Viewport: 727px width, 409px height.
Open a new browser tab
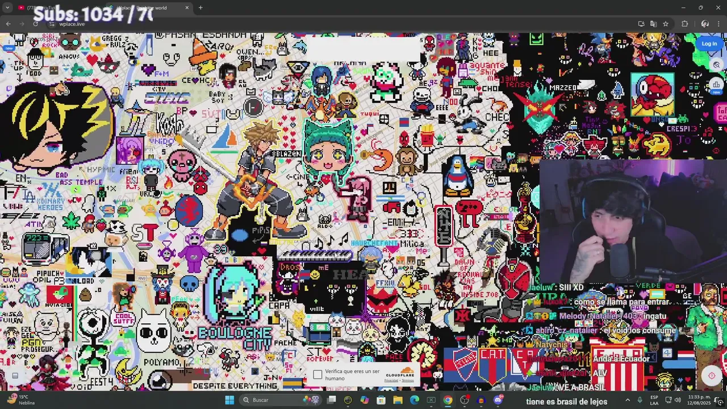point(200,8)
